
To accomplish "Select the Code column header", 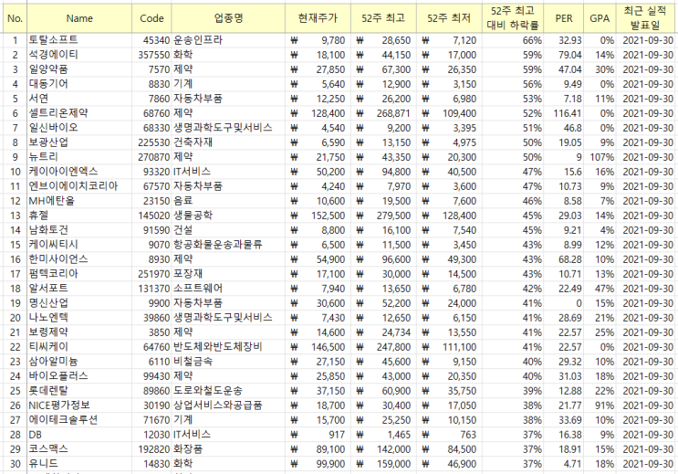I will [151, 18].
